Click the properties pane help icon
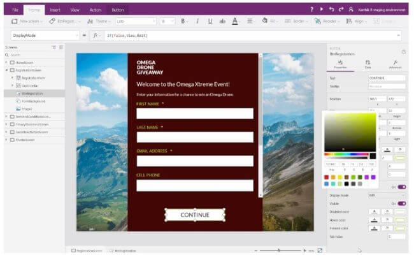Screen dimensions: 414x262 coord(404,52)
